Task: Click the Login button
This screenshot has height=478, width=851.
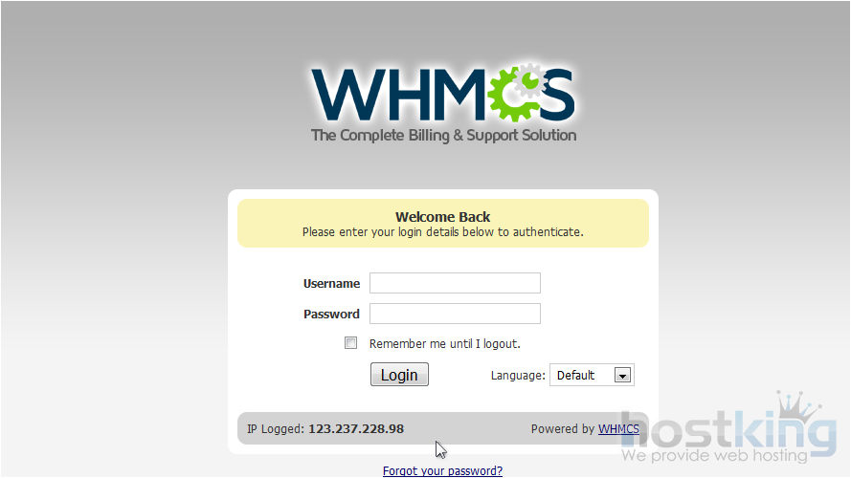Action: pos(399,375)
